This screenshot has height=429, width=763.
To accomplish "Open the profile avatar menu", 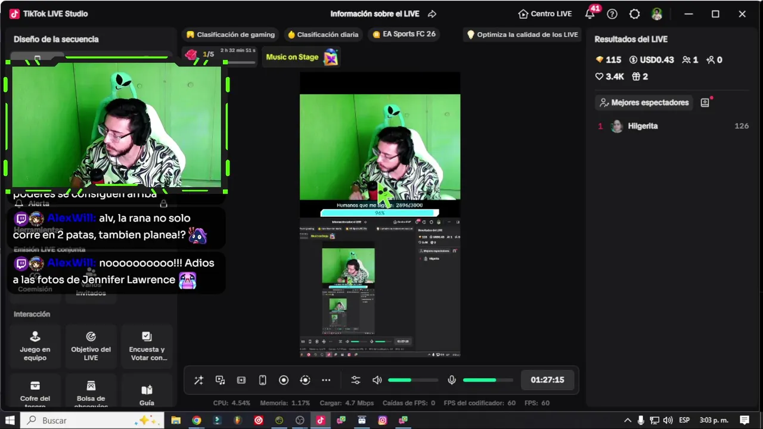I will (x=657, y=14).
